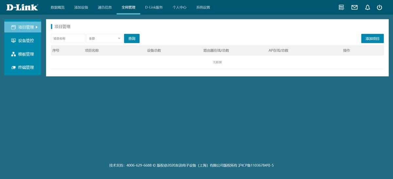Click the 项目管理 panel heading
Image resolution: width=393 pixels, height=179 pixels.
pos(62,26)
